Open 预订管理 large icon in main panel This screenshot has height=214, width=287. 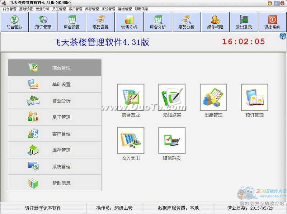(255, 97)
